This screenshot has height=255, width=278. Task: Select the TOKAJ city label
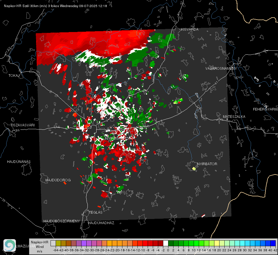coord(14,76)
